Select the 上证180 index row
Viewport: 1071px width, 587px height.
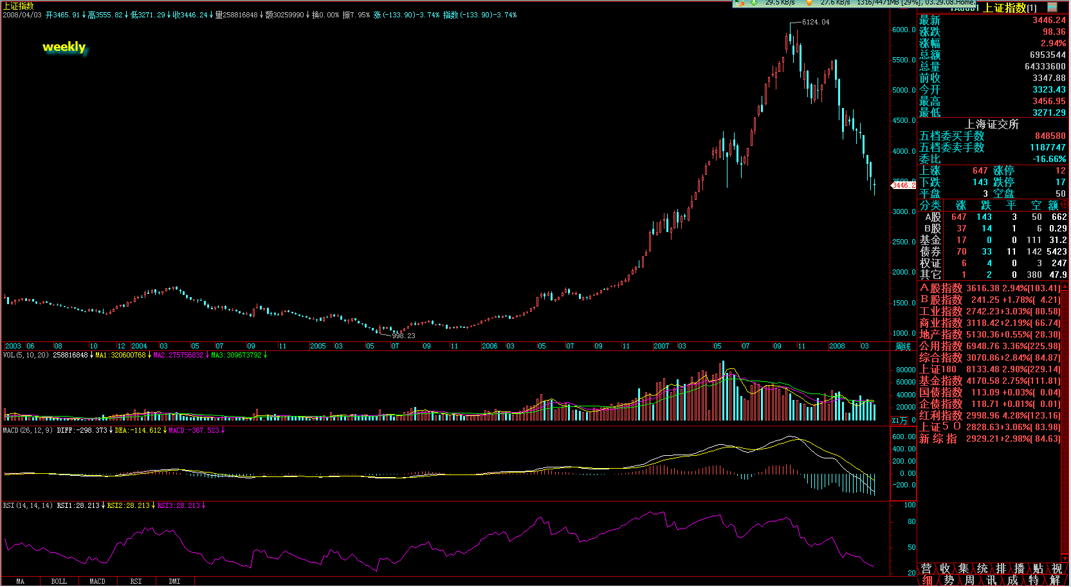[x=990, y=369]
